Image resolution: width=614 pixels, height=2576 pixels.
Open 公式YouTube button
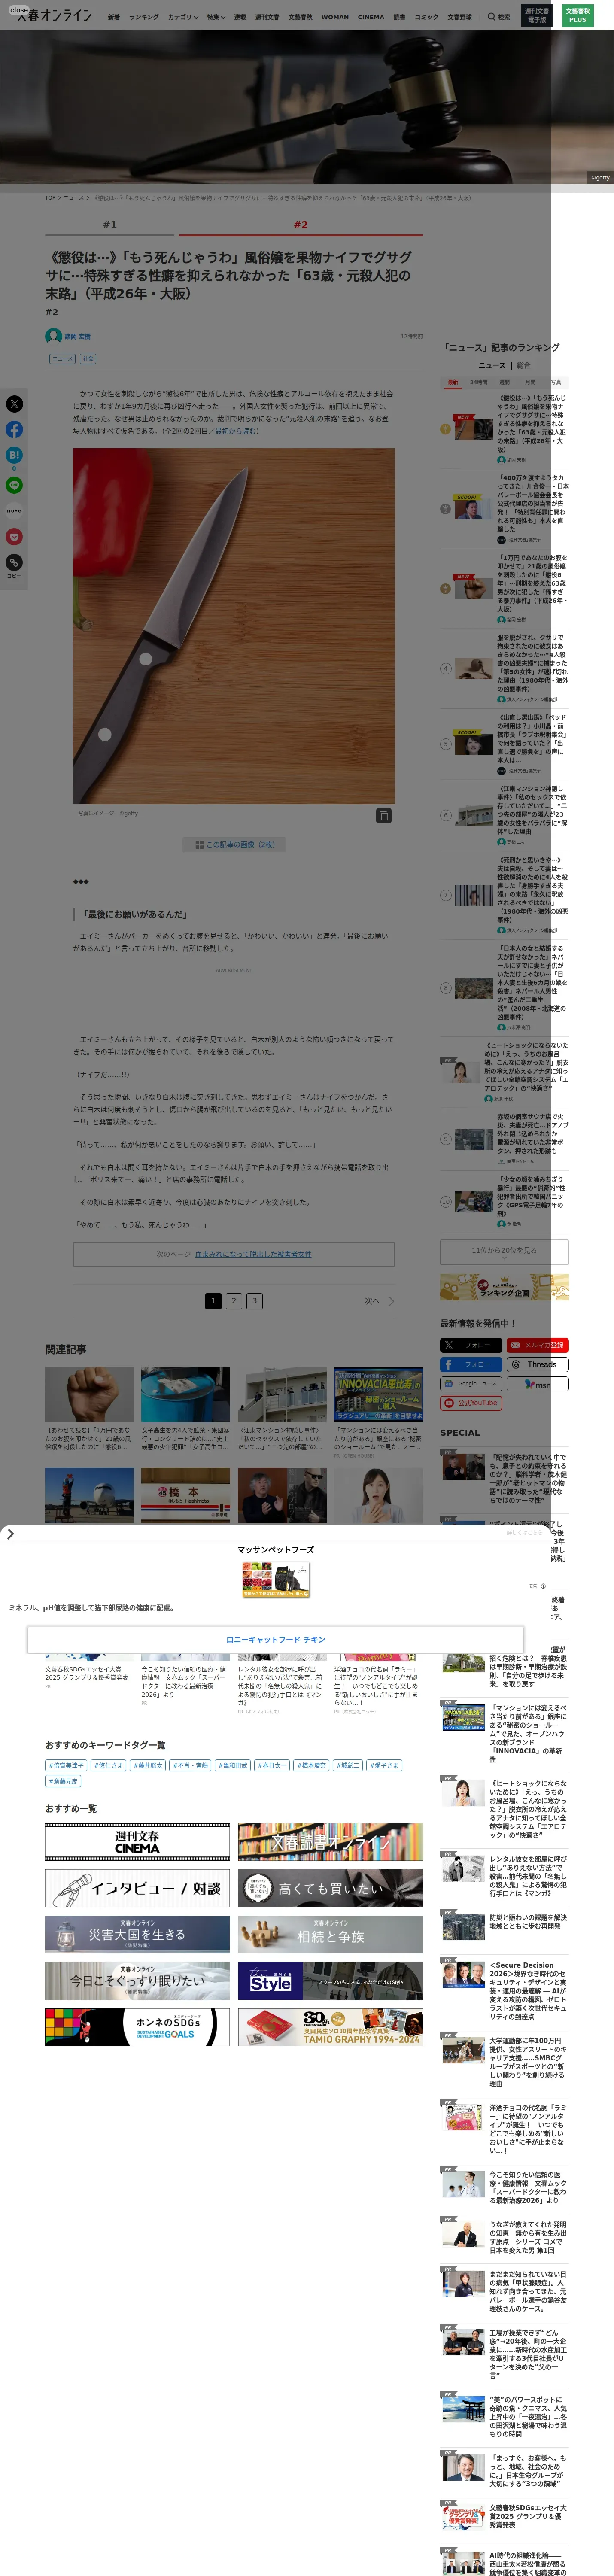pyautogui.click(x=470, y=1403)
